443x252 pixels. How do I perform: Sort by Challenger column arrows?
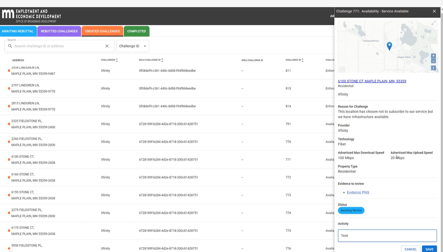click(117, 60)
